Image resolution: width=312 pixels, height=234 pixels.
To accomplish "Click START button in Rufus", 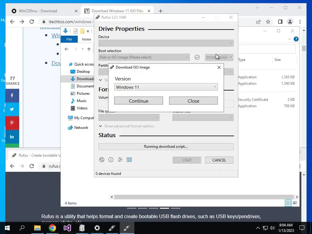I will point(187,160).
